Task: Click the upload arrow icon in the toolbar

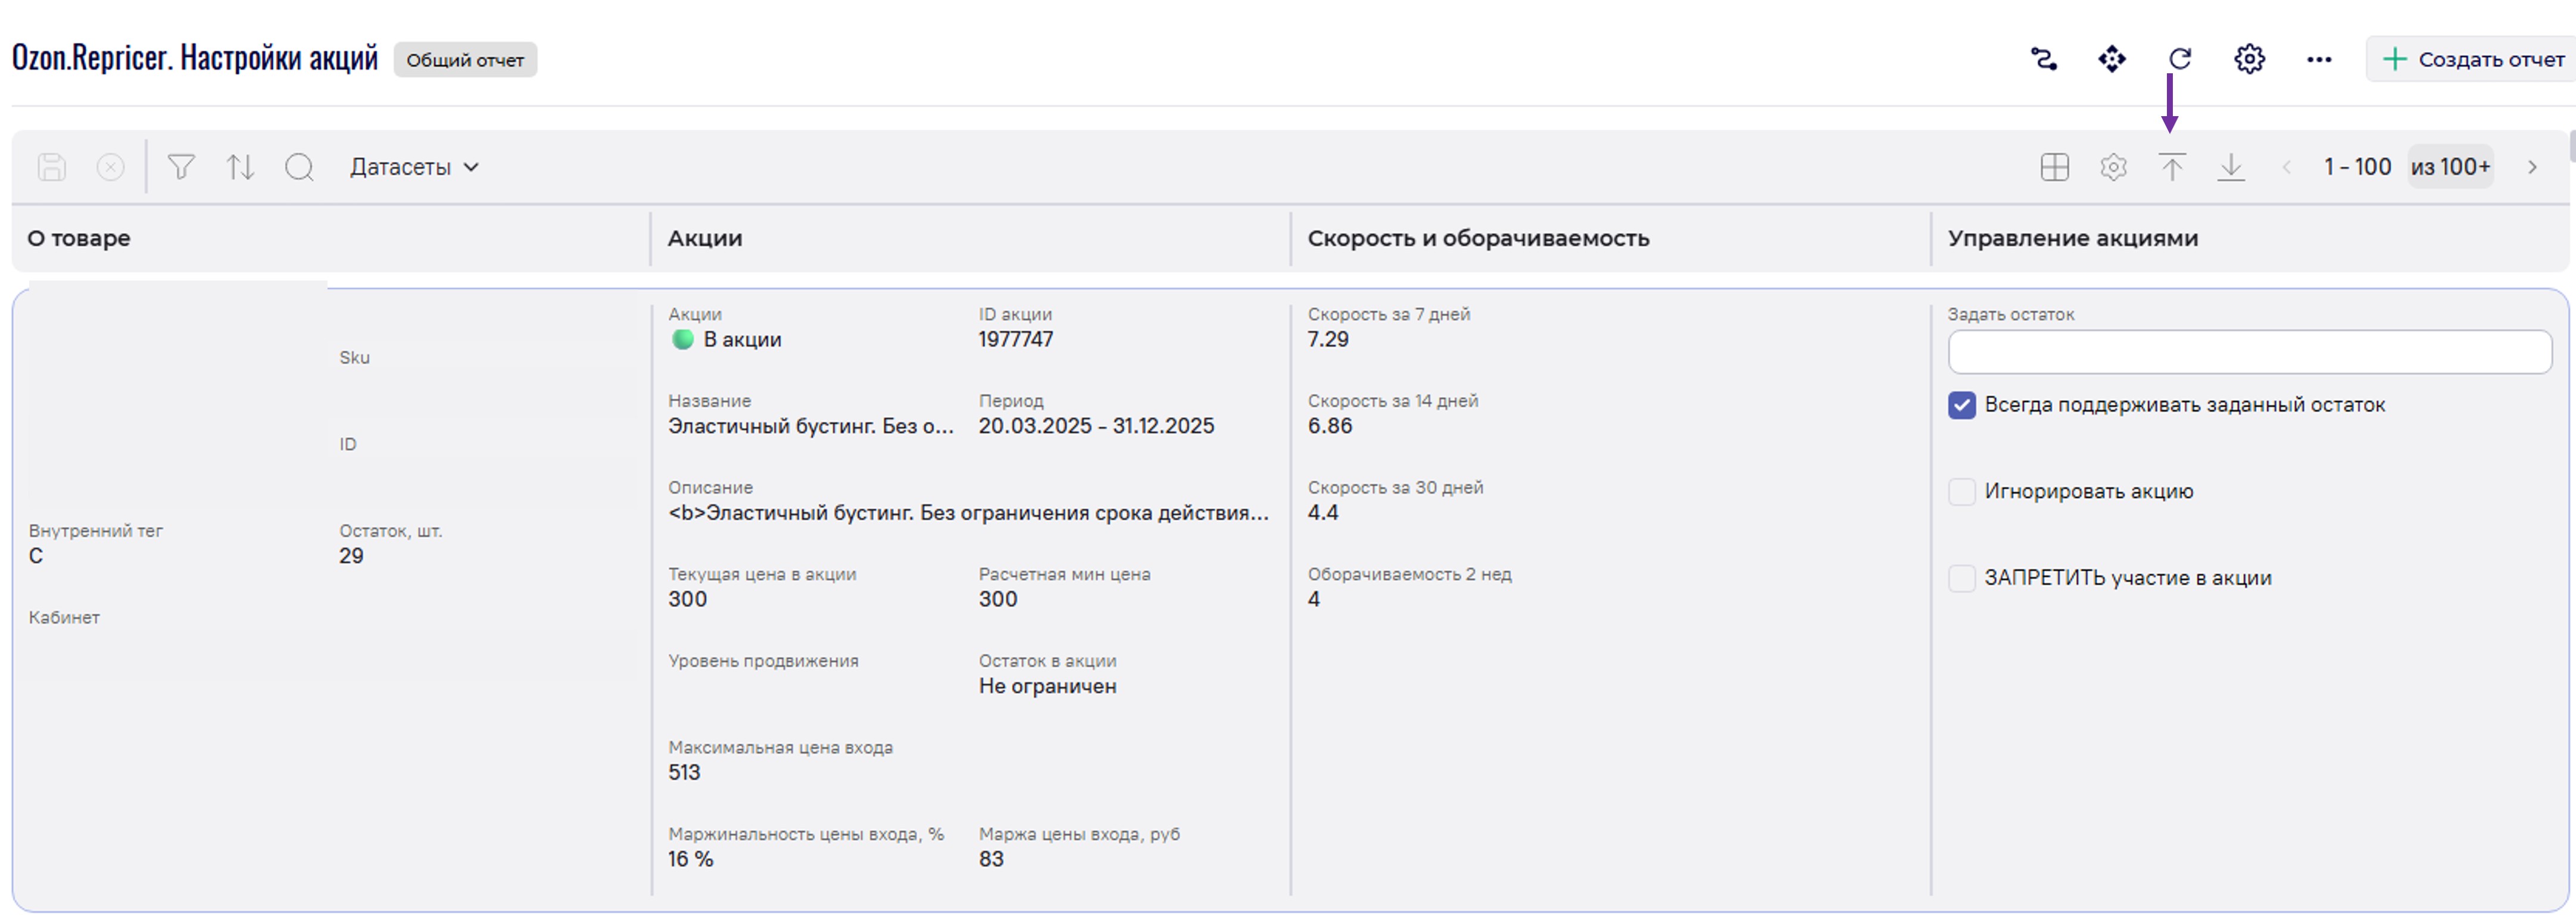Action: (x=2172, y=167)
